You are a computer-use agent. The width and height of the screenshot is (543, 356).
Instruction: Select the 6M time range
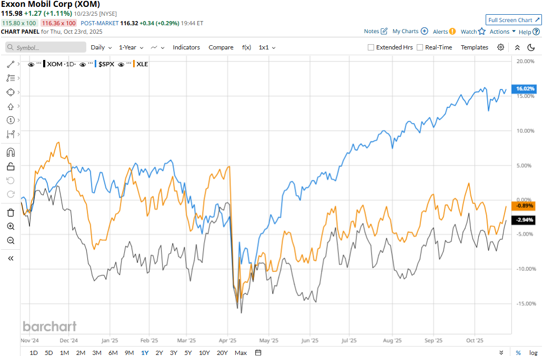pos(113,352)
